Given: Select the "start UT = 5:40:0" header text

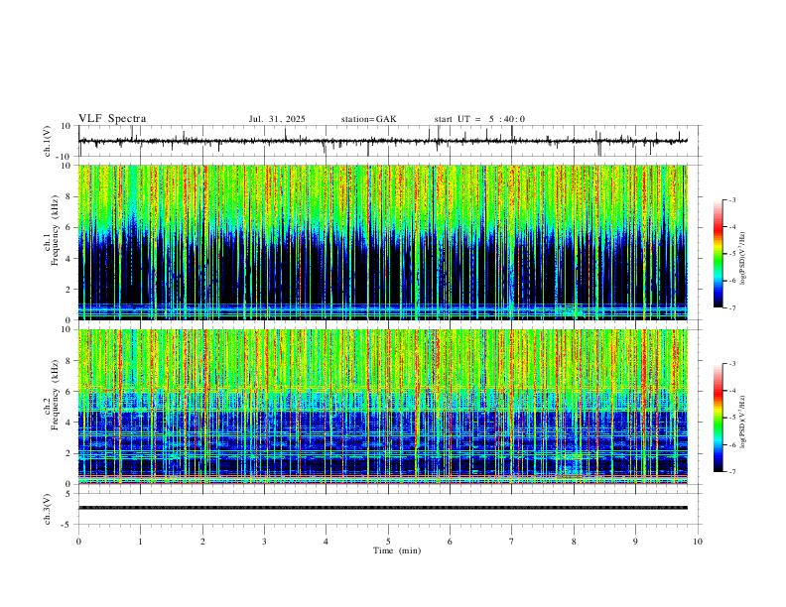Looking at the screenshot, I should [x=479, y=119].
